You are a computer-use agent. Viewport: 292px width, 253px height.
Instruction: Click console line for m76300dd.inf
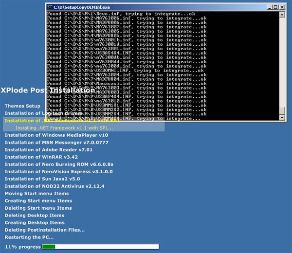[127, 62]
